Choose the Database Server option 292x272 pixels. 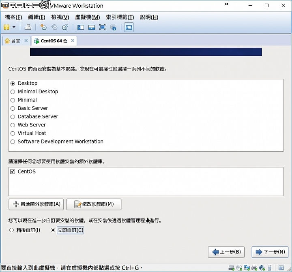[13, 117]
